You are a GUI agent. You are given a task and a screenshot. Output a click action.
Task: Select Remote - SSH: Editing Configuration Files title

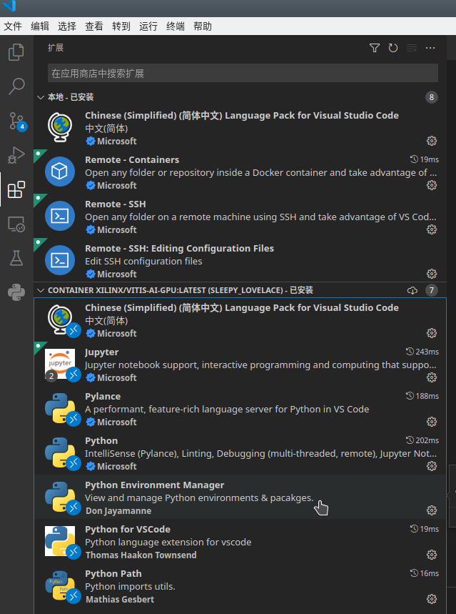point(179,248)
